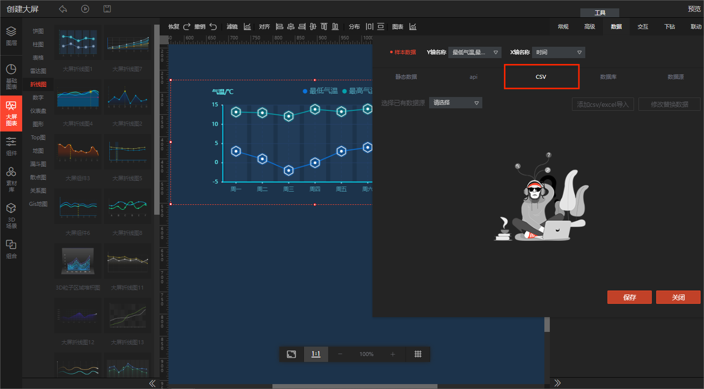Screen dimensions: 704x389
Task: Pick the 大屏折线图1 thumbnail
Action: point(78,43)
